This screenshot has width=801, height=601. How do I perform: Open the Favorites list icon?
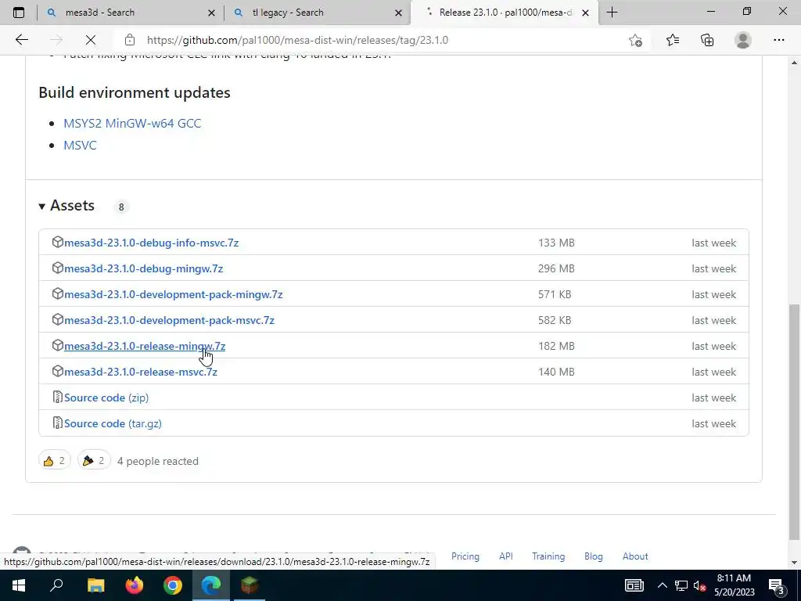[673, 40]
